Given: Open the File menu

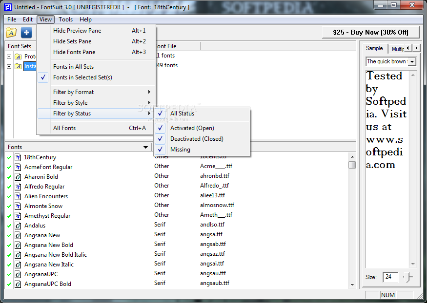Looking at the screenshot, I should pyautogui.click(x=12, y=19).
